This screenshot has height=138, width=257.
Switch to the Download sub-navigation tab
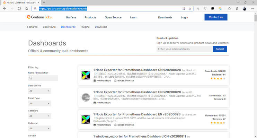(x=101, y=27)
